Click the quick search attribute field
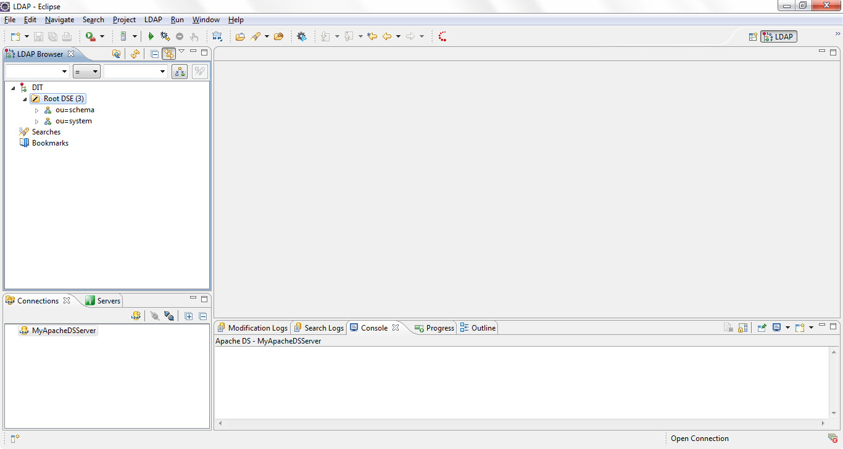Image resolution: width=843 pixels, height=449 pixels. point(37,72)
